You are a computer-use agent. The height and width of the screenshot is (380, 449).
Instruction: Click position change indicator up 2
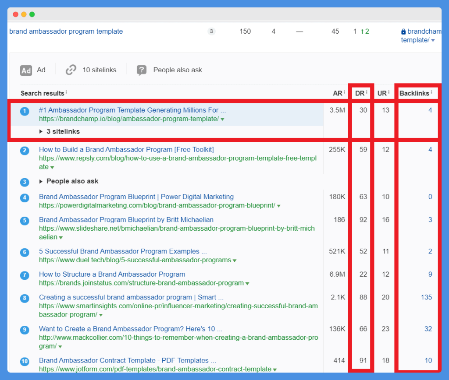point(365,32)
